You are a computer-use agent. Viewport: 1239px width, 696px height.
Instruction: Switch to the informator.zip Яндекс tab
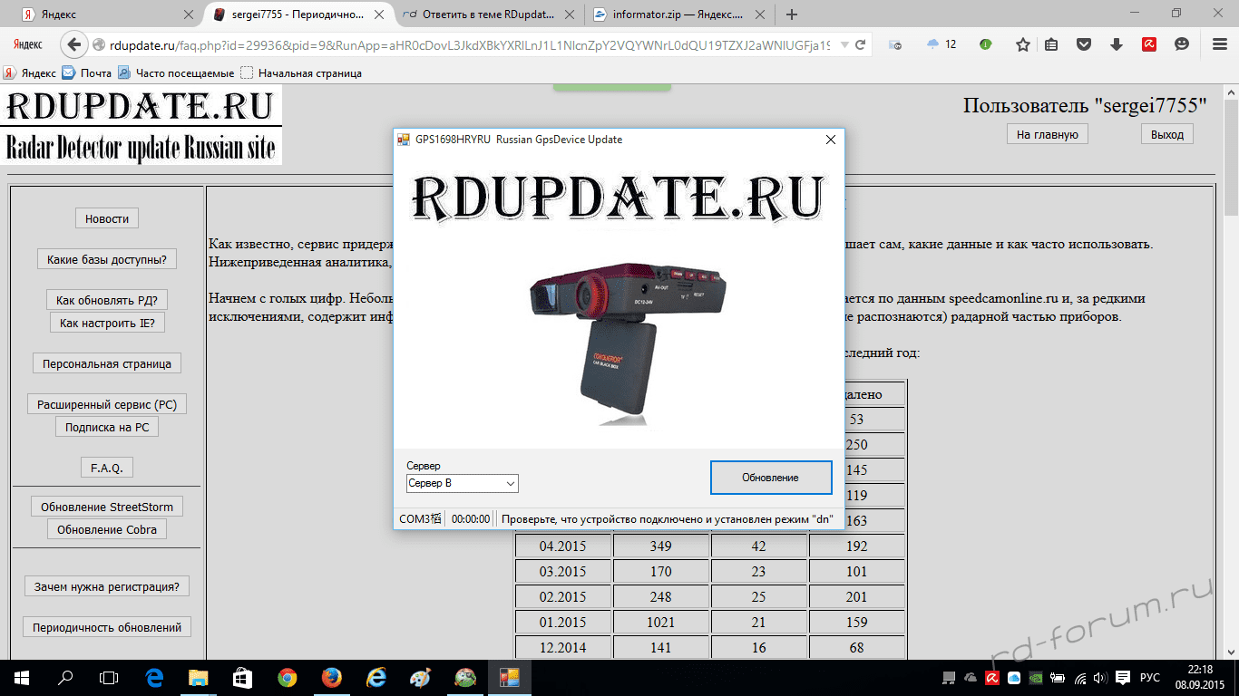point(671,14)
